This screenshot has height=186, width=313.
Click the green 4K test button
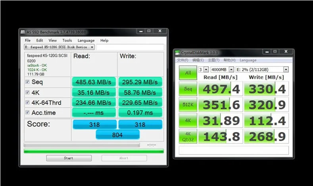(x=188, y=120)
